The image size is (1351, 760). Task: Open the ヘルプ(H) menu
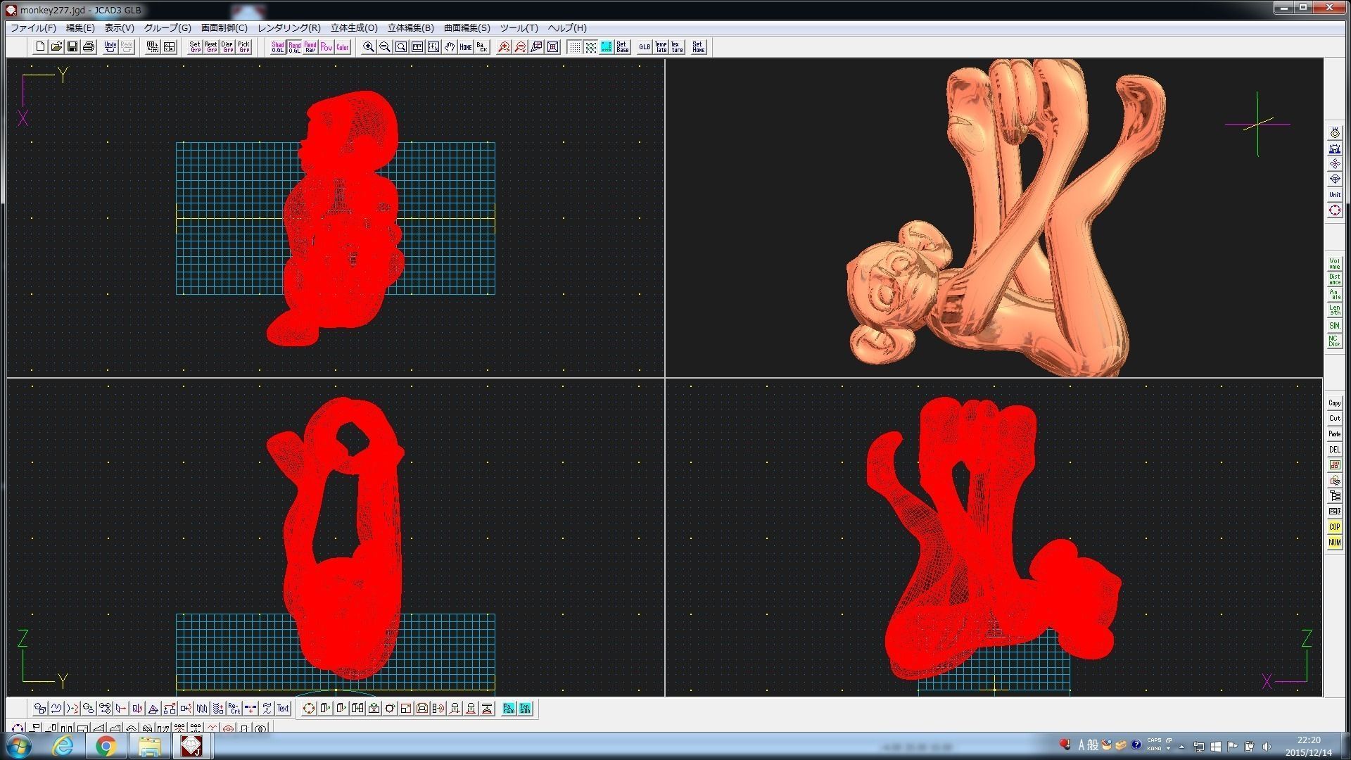click(567, 28)
